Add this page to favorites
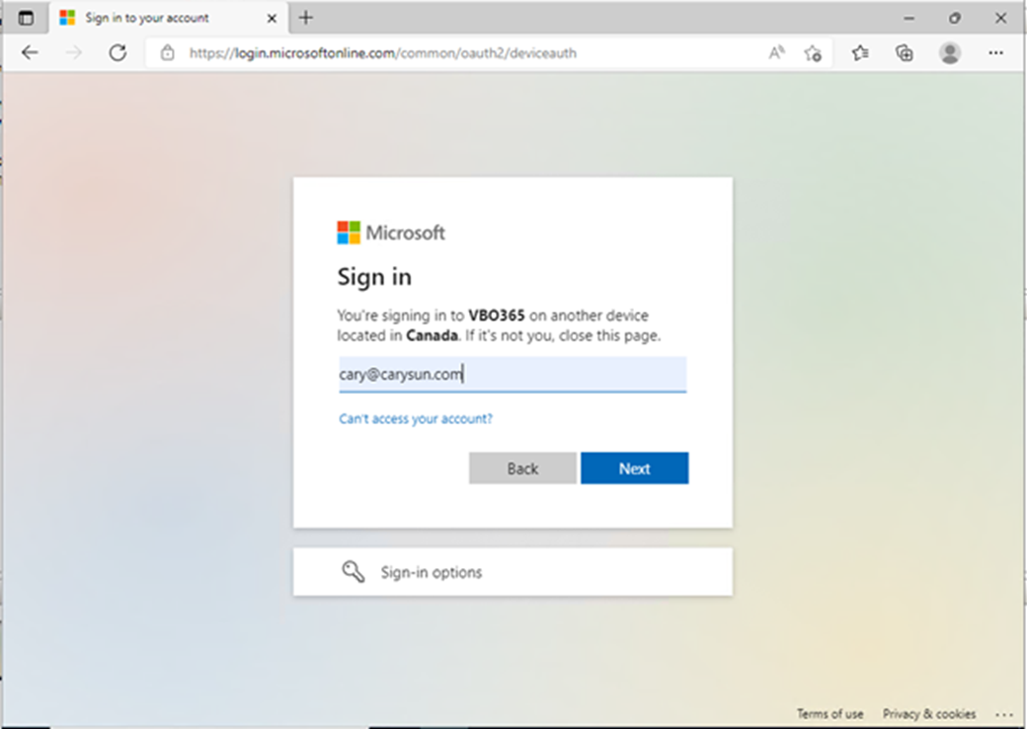Viewport: 1027px width, 729px height. (x=813, y=53)
